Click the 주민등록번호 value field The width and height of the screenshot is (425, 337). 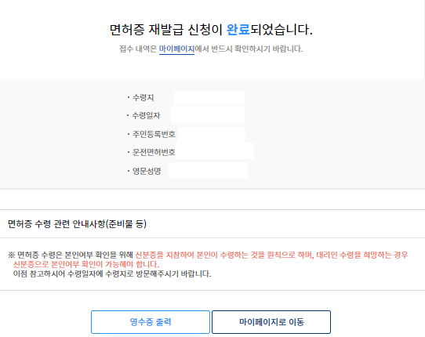coord(212,135)
